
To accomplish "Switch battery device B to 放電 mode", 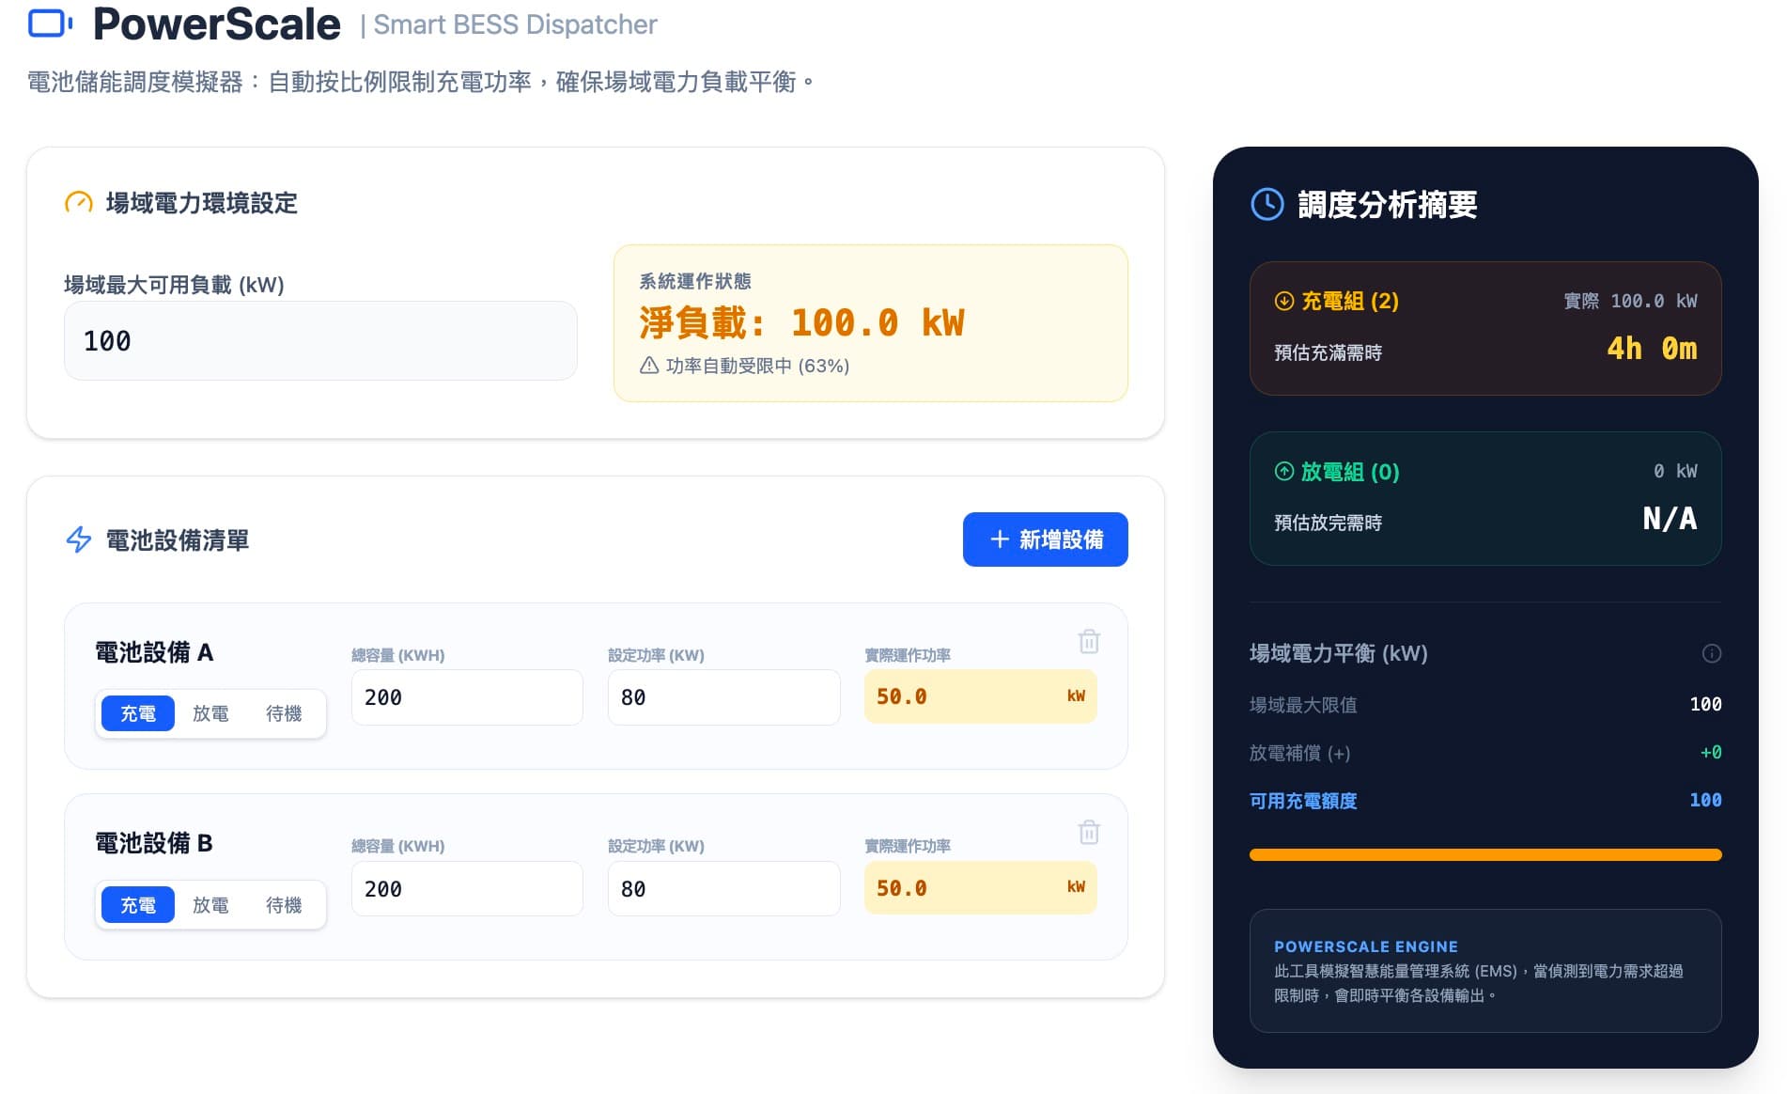I will click(210, 905).
